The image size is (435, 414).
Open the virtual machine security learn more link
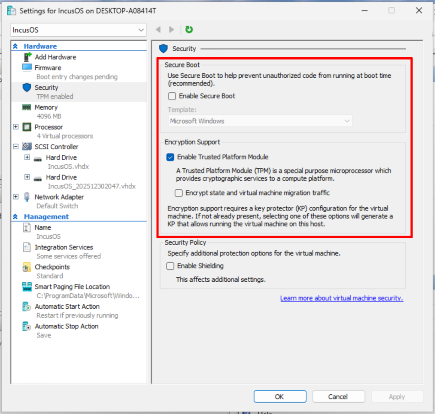(x=341, y=298)
